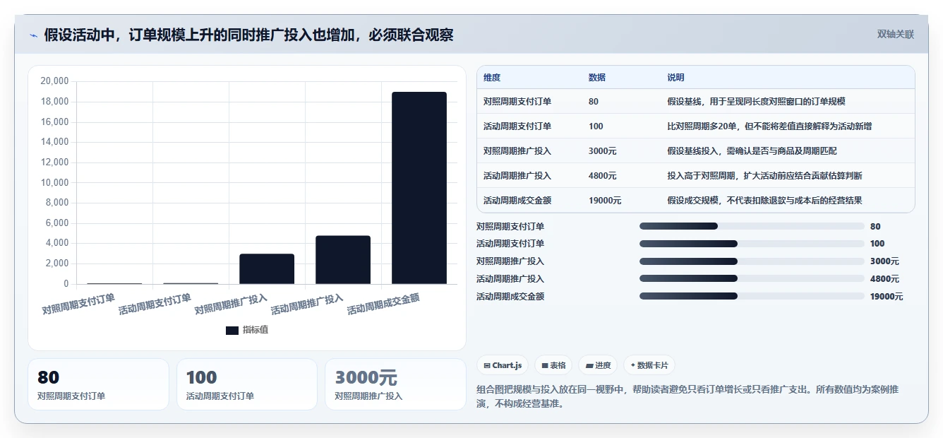Open the 100 活动周期支付订单 data card
Screen dimensions: 943x438
[x=247, y=384]
